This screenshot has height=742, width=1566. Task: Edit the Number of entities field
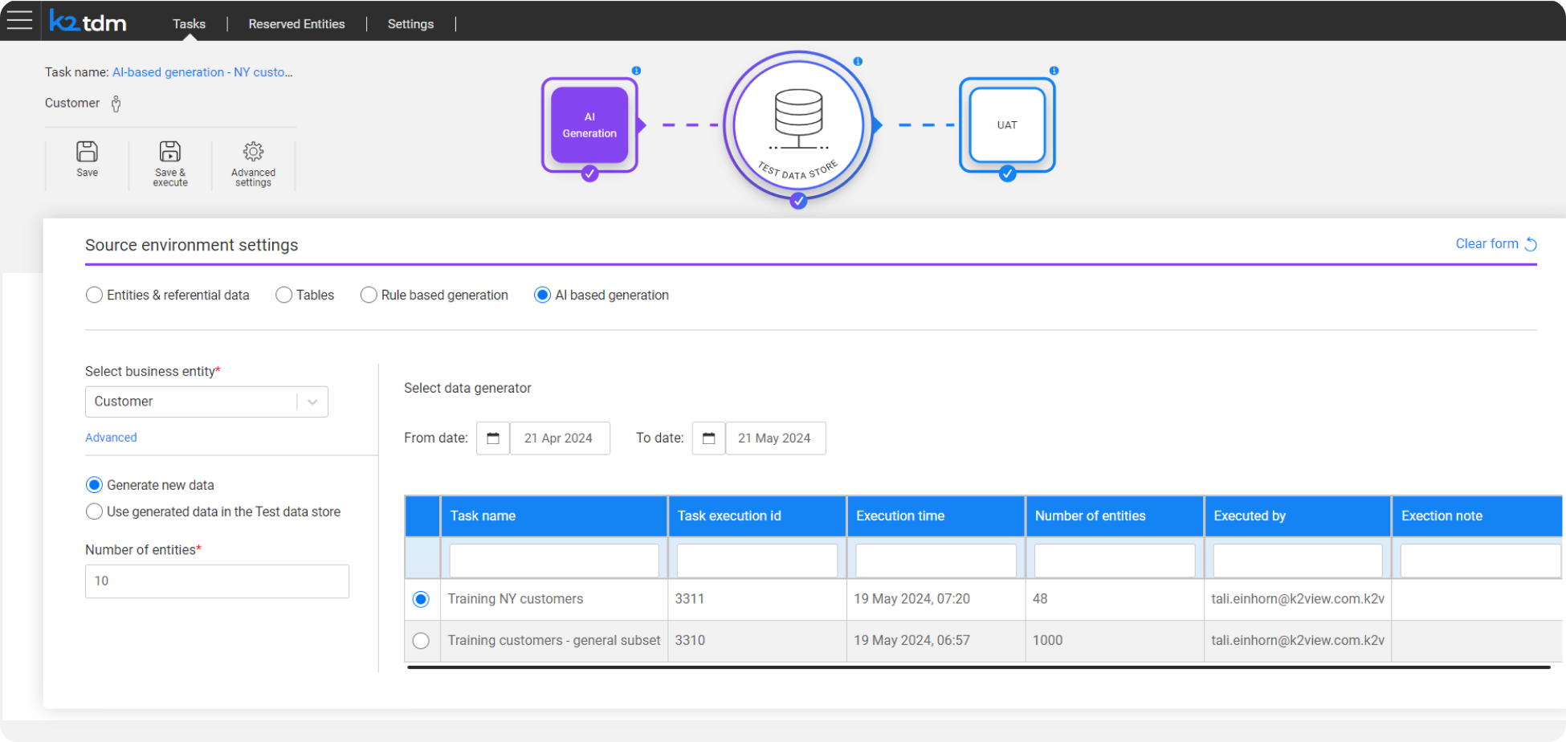pos(216,581)
